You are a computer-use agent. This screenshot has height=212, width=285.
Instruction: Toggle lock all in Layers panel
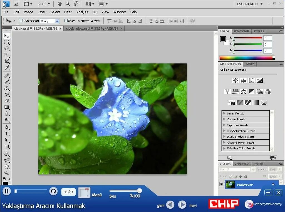tap(246, 177)
